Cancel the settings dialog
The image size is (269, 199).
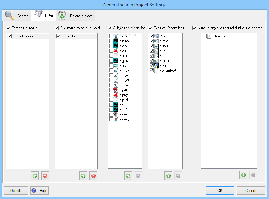coord(251,191)
